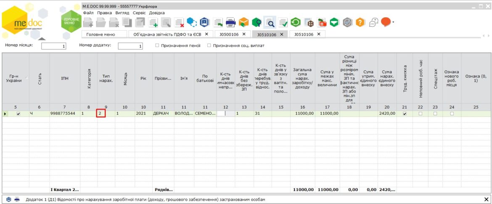Open the Сервіс menu
Image resolution: width=492 pixels, height=204 pixels.
(x=139, y=13)
